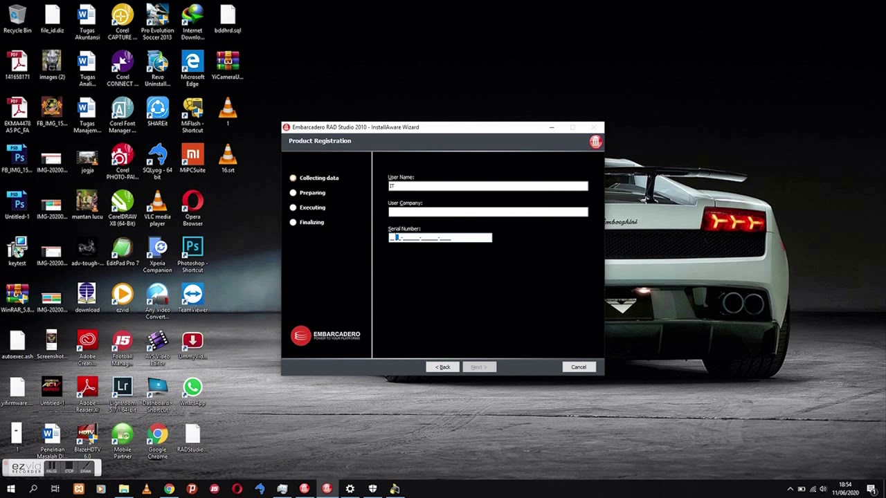Viewport: 886px width, 498px height.
Task: Open MiPCSuite desktop shortcut
Action: click(192, 158)
